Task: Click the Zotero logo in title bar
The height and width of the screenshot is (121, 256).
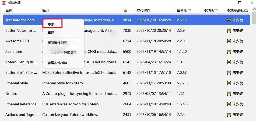Action: (4, 3)
